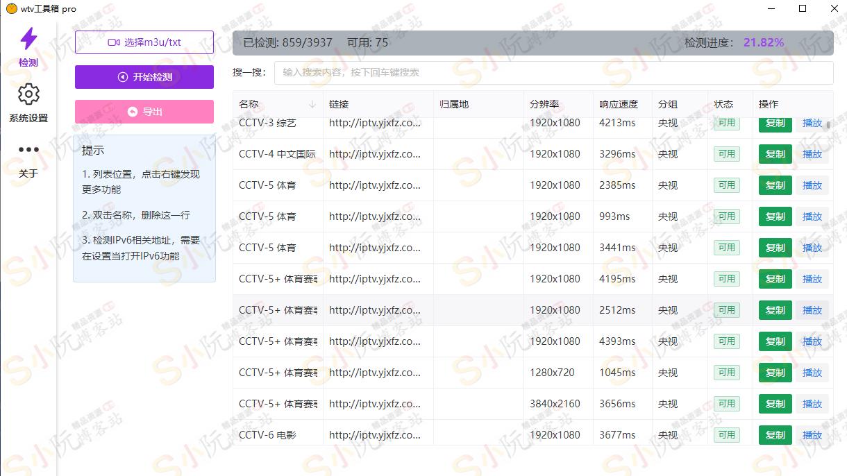The image size is (847, 476).
Task: Open 系统设置 gear in sidebar
Action: point(28,103)
